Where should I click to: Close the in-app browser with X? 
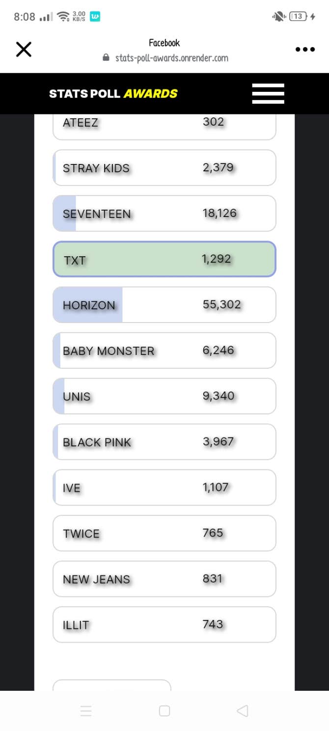click(24, 49)
